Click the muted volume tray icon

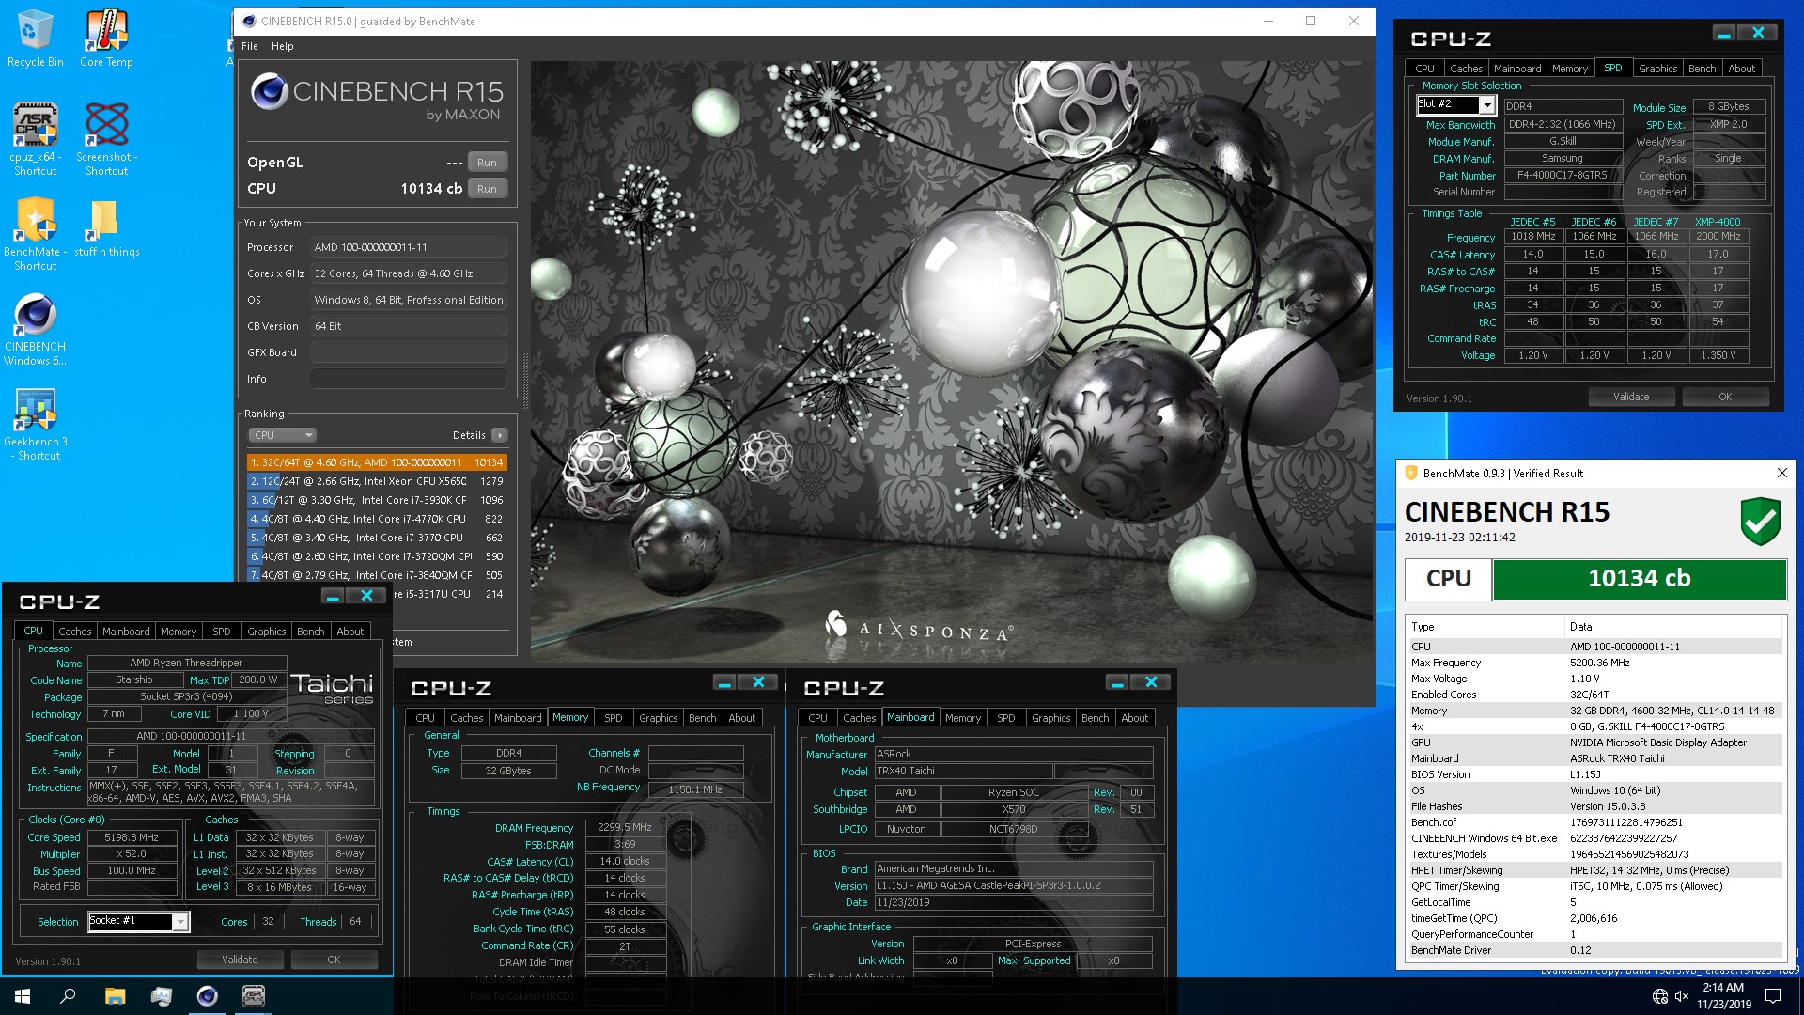click(1682, 996)
